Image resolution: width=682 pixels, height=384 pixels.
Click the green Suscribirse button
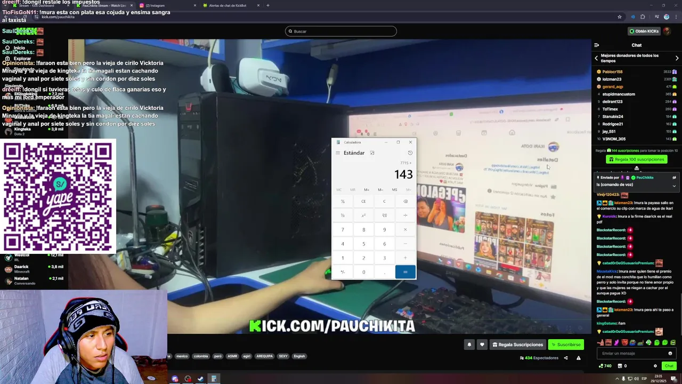566,345
